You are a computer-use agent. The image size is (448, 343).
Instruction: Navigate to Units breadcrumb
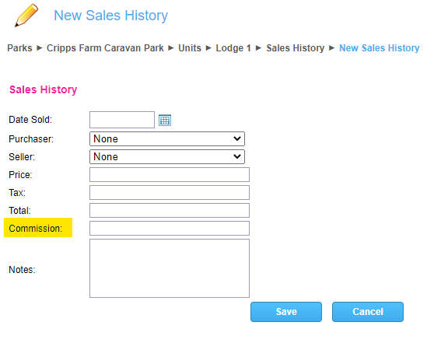(x=190, y=48)
